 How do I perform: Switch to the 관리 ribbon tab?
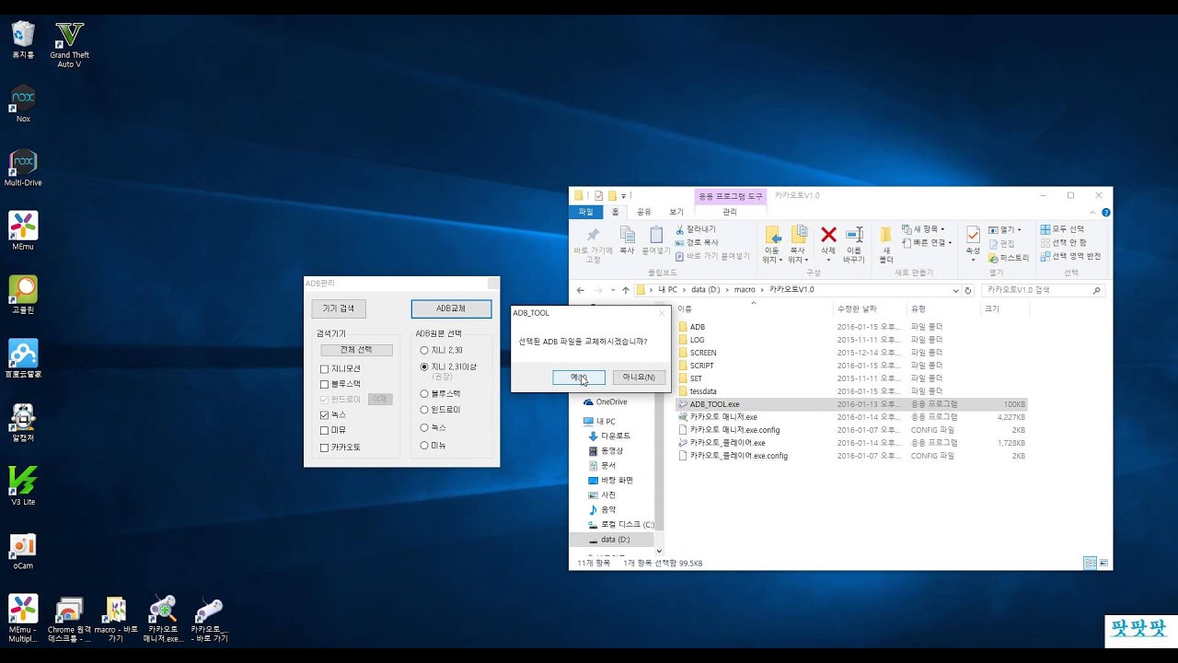730,212
